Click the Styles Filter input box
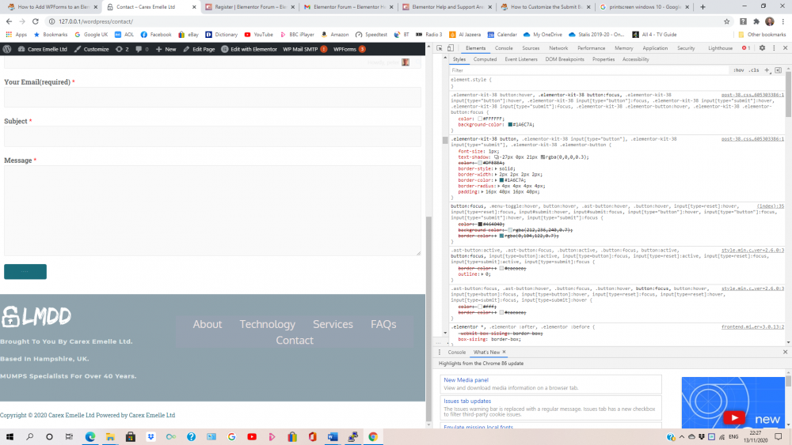 (590, 70)
